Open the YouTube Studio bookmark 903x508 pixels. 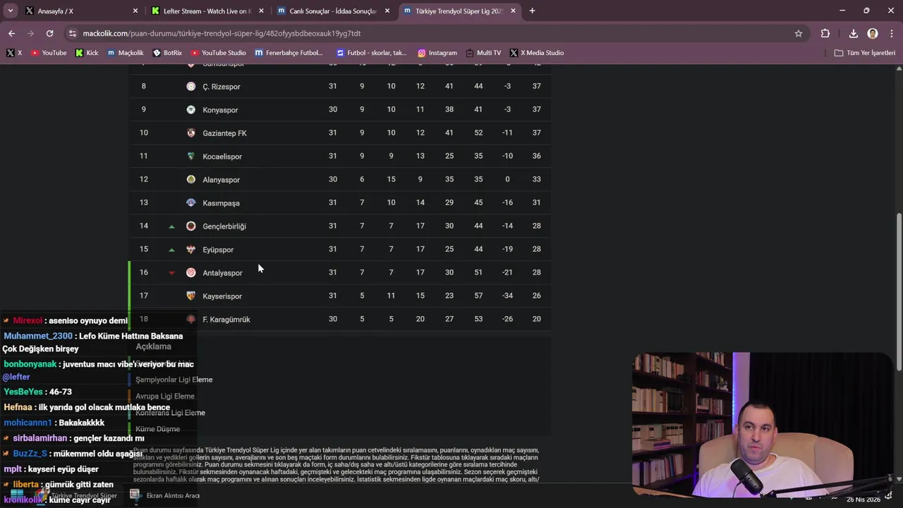(218, 53)
